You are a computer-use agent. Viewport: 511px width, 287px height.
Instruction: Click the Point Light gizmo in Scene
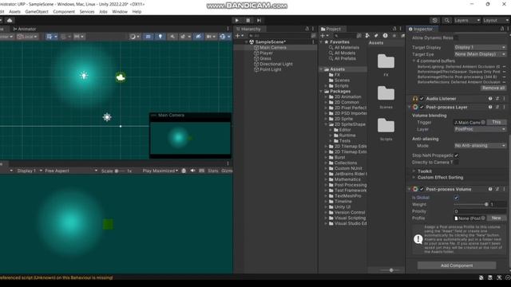click(84, 76)
